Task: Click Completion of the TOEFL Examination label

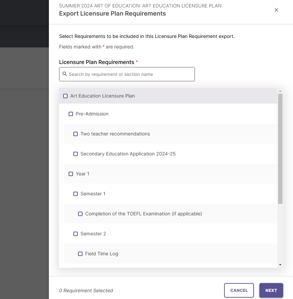Action: pos(144,214)
